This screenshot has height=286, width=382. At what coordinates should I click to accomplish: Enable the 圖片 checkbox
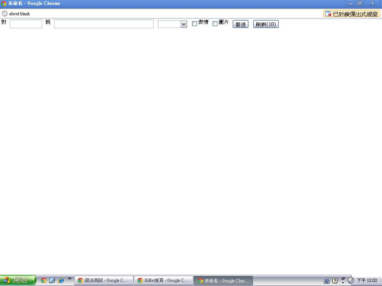pos(215,24)
